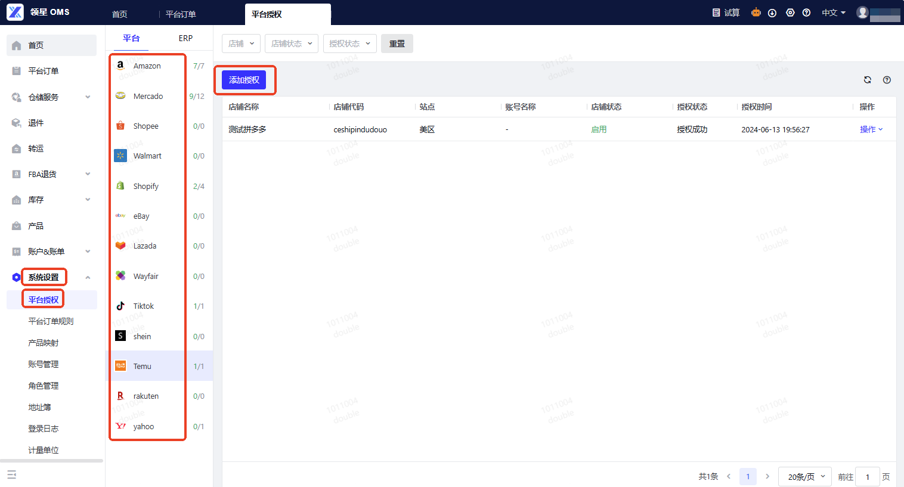Screen dimensions: 904x487
Task: Click the 测试拼多多 store name cell
Action: click(x=247, y=129)
